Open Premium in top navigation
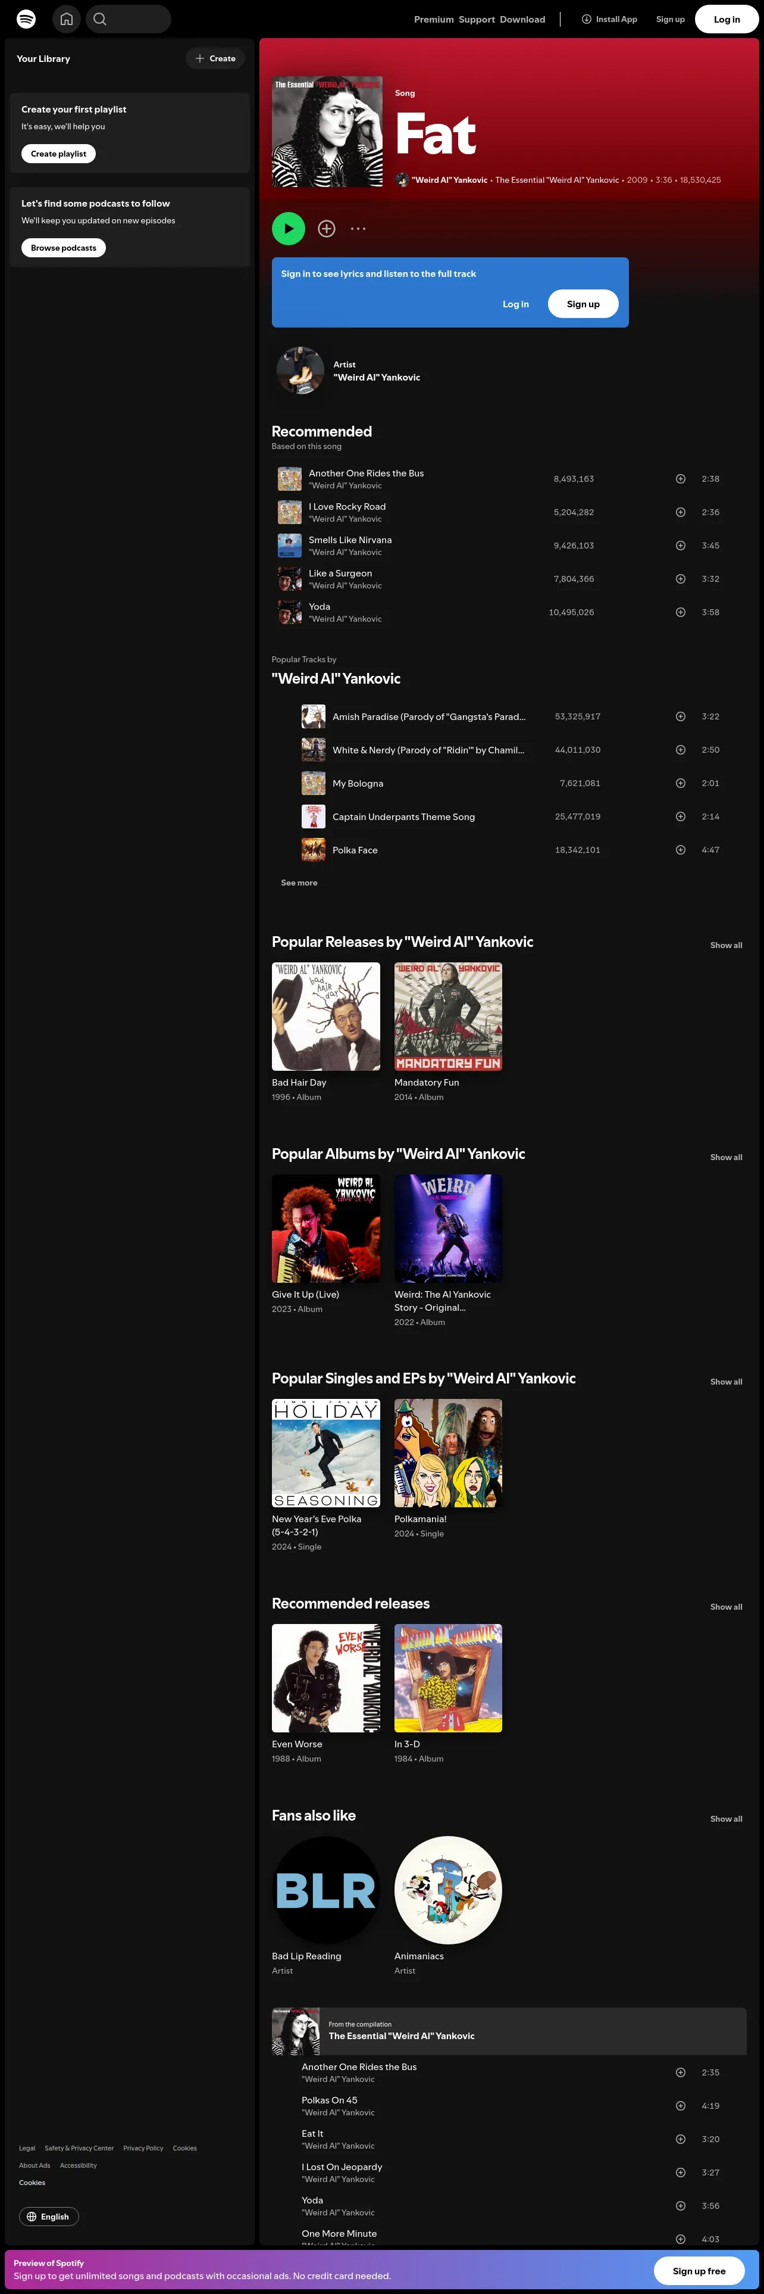The image size is (764, 2294). click(433, 20)
